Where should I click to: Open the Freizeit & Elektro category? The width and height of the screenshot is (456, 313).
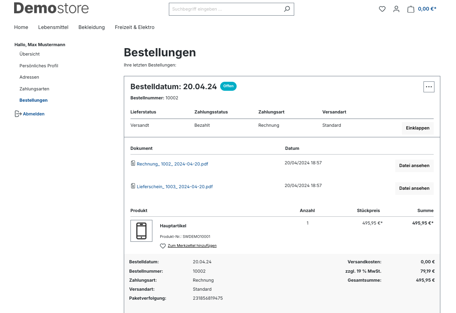[134, 27]
